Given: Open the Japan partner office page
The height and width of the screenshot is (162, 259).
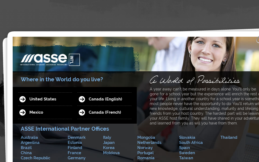Looking at the screenshot, I should [x=109, y=143].
